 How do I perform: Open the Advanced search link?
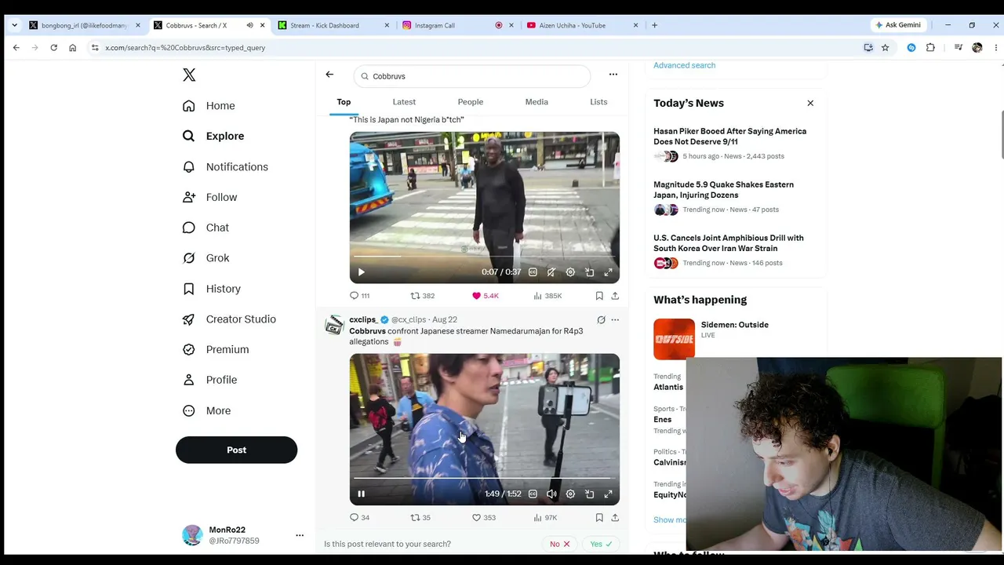click(684, 65)
